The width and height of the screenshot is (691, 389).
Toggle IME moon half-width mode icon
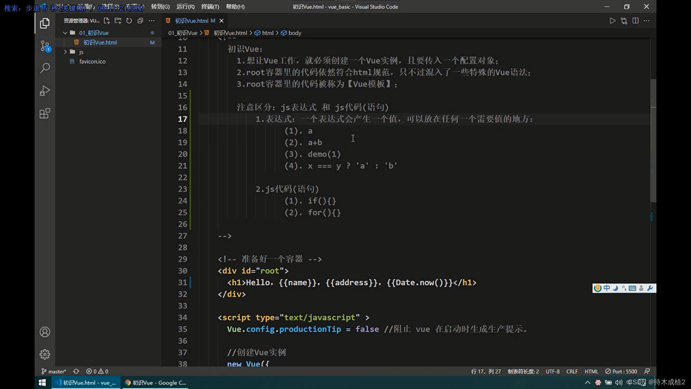point(615,288)
